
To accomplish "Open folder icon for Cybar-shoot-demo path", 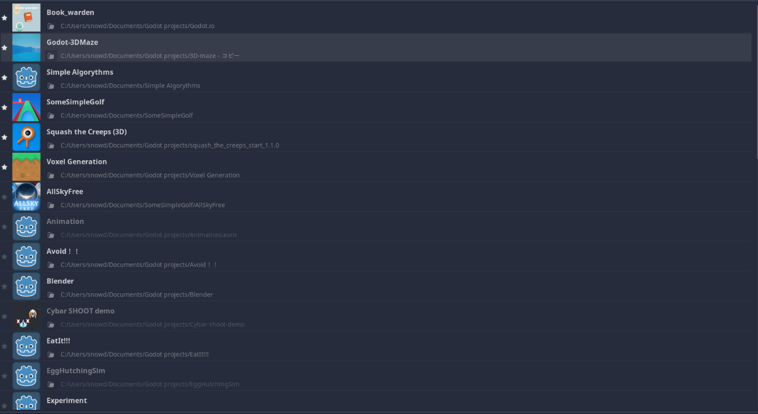I will click(51, 325).
